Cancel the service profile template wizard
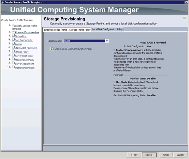 tap(180, 155)
